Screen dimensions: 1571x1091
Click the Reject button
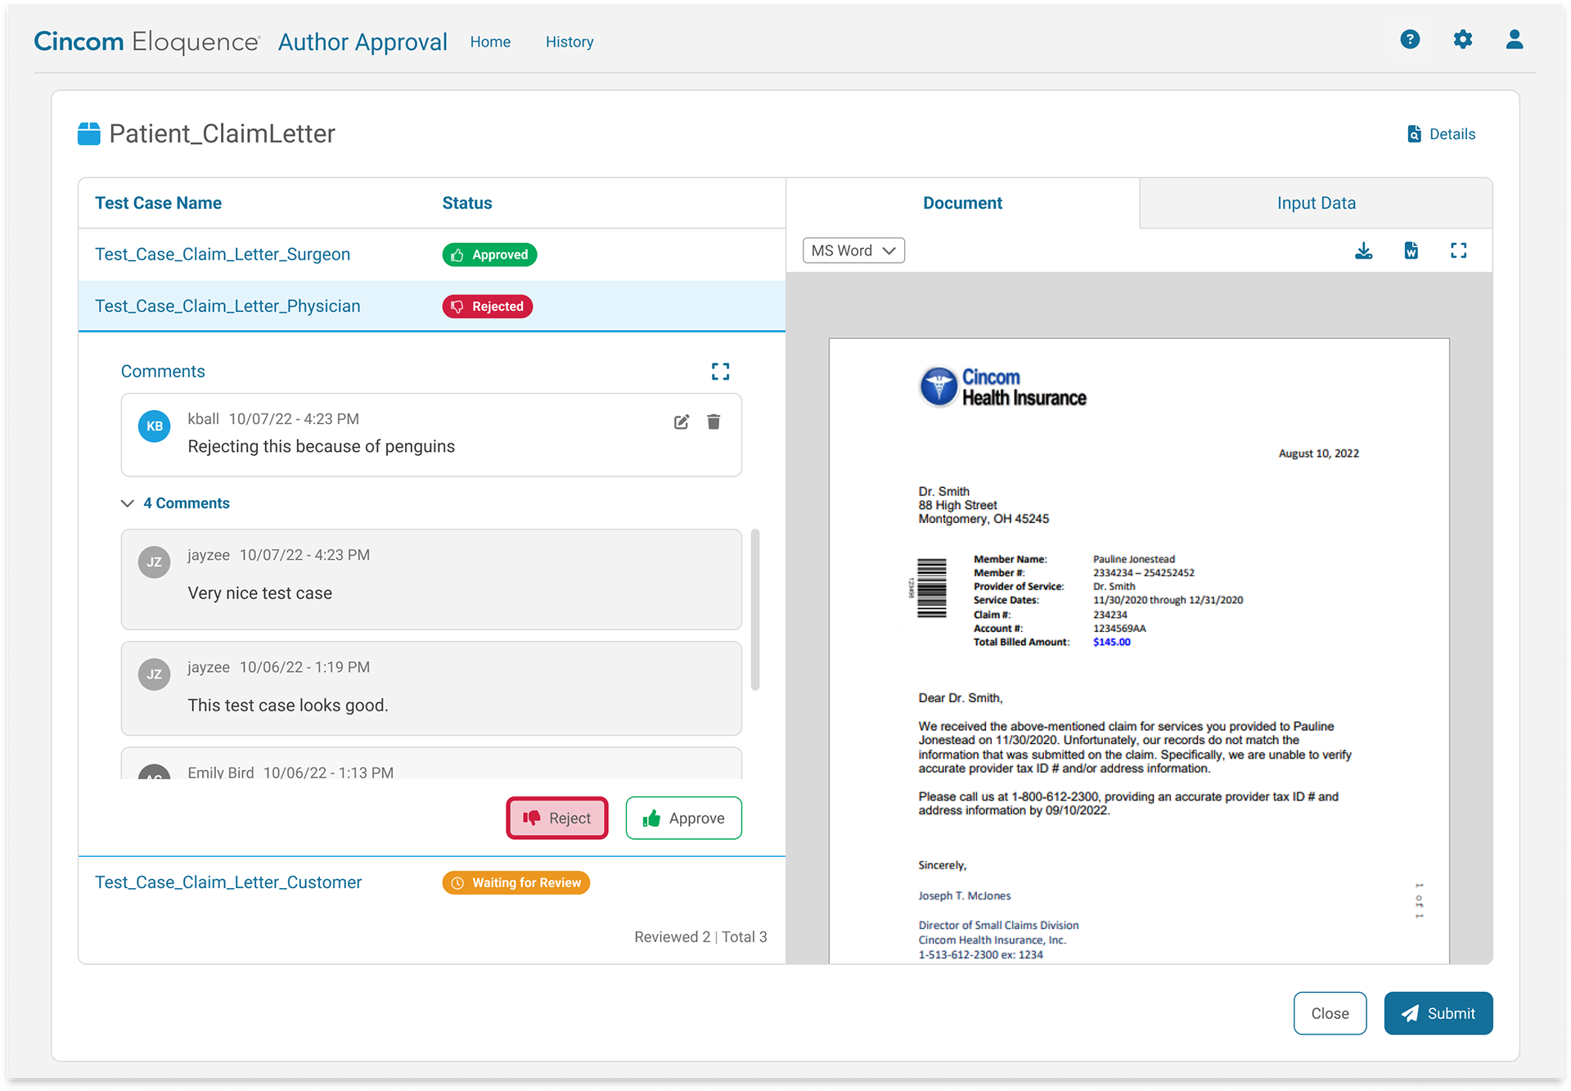557,818
